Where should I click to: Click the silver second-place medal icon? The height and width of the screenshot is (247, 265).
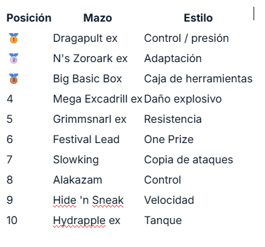(x=13, y=58)
